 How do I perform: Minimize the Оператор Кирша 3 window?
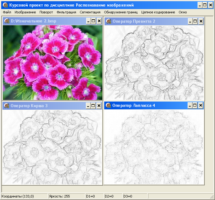(x=88, y=106)
